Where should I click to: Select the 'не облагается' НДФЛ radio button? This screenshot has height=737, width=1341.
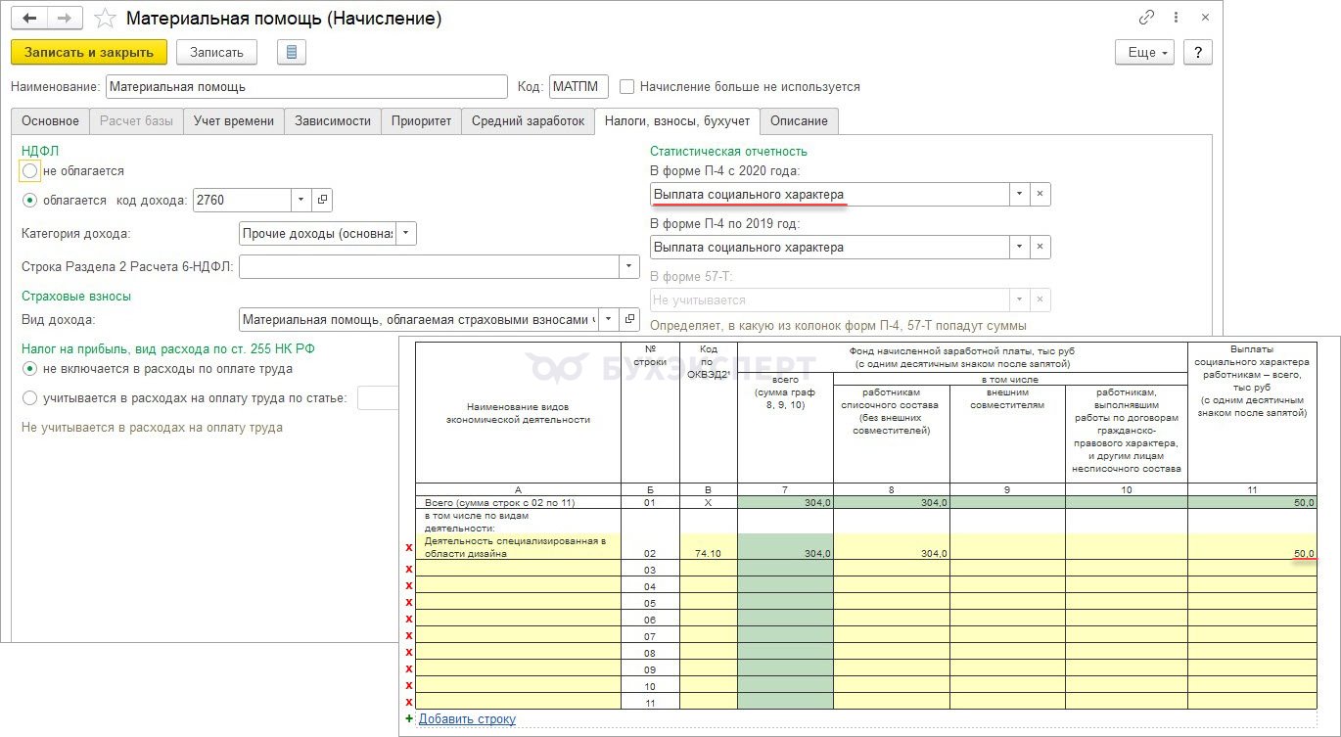pos(30,171)
